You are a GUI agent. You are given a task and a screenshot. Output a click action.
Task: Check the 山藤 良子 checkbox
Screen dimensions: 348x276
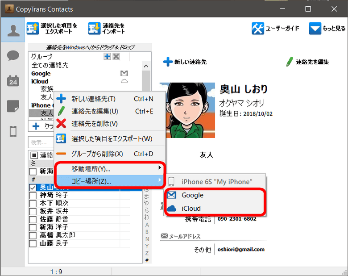point(33,243)
